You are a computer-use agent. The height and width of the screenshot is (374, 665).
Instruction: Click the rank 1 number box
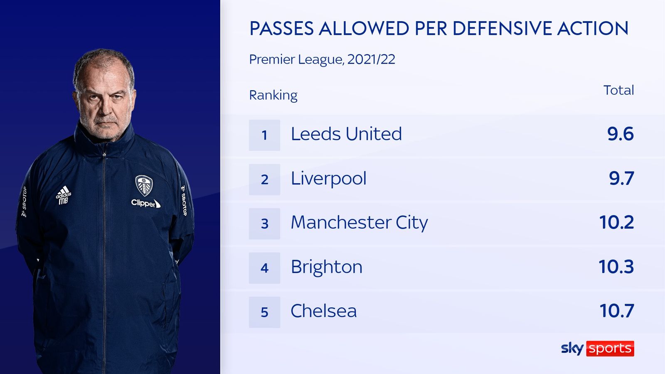coord(264,135)
